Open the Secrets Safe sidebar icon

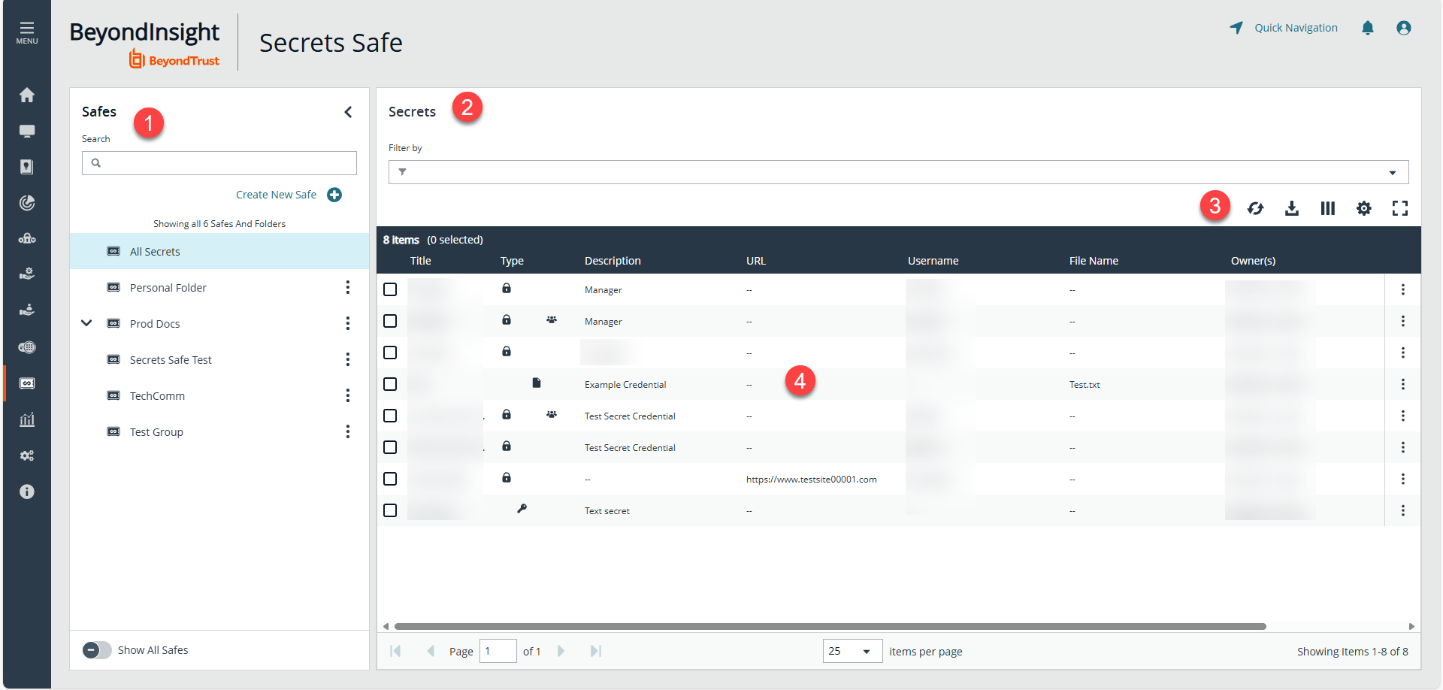click(x=27, y=383)
